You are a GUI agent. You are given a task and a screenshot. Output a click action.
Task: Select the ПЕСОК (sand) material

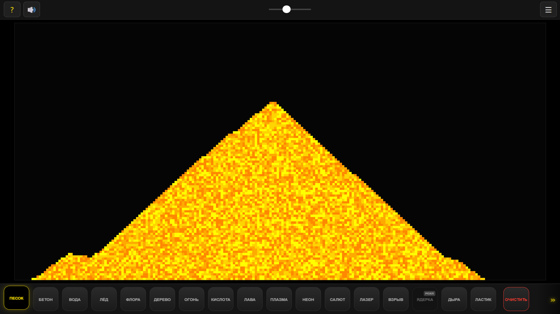click(16, 298)
